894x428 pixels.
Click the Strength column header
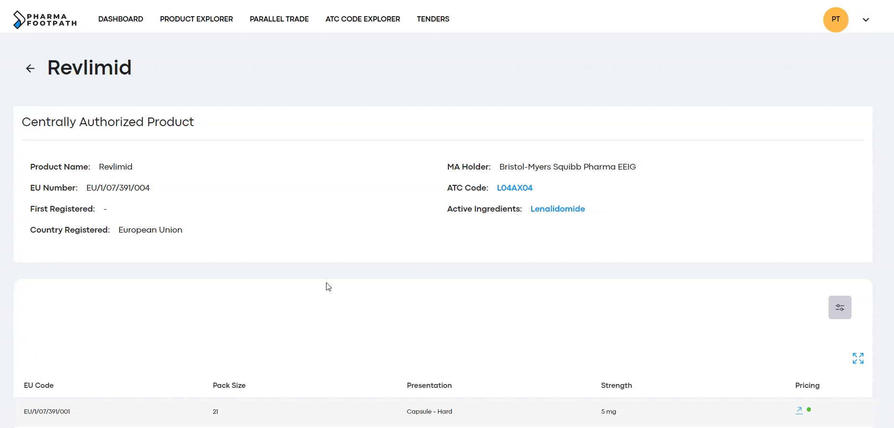pos(616,385)
